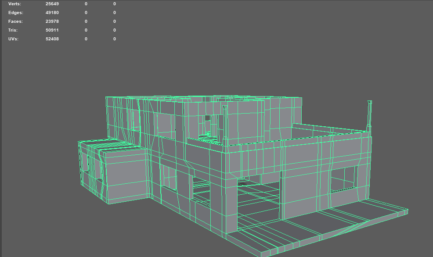Click the UV count value 52408
This screenshot has width=433, height=257.
tap(53, 39)
